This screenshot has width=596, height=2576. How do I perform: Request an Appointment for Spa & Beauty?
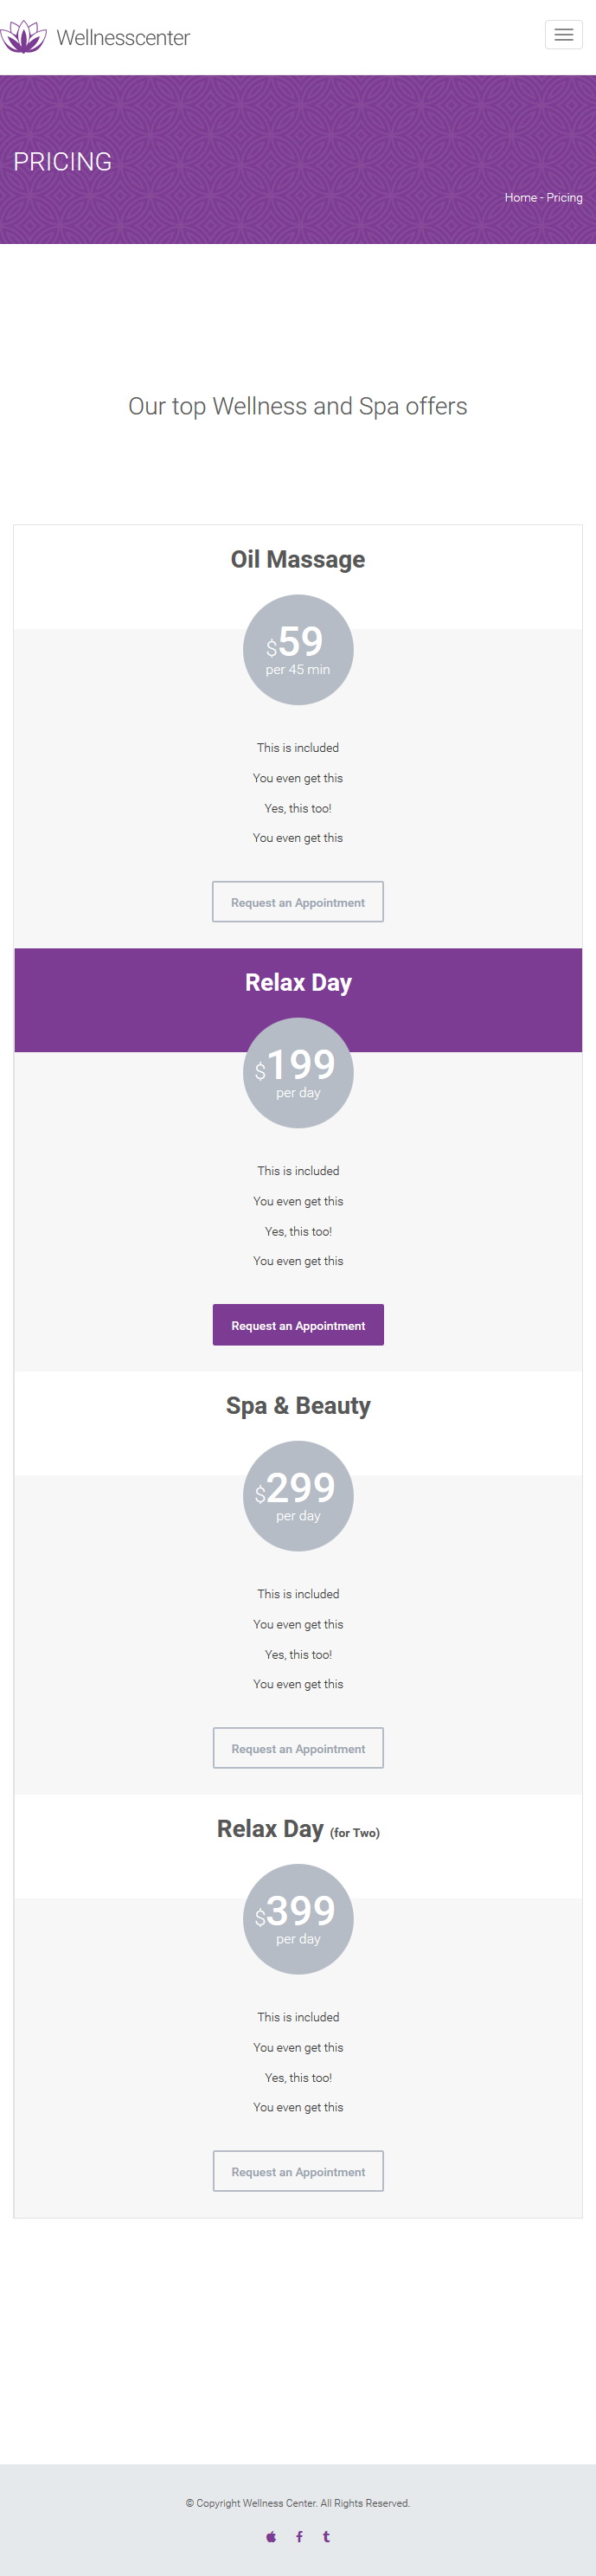coord(298,1748)
